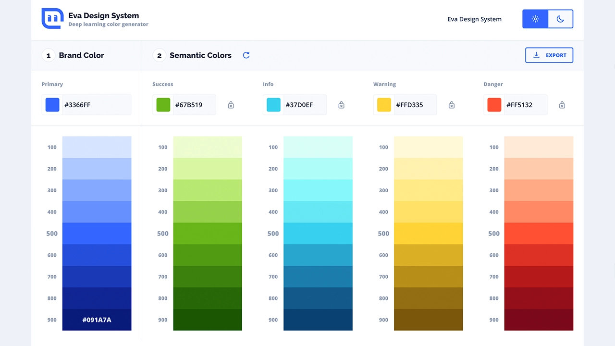Pick the Success 500 green swatch
This screenshot has height=346, width=615.
click(x=208, y=234)
